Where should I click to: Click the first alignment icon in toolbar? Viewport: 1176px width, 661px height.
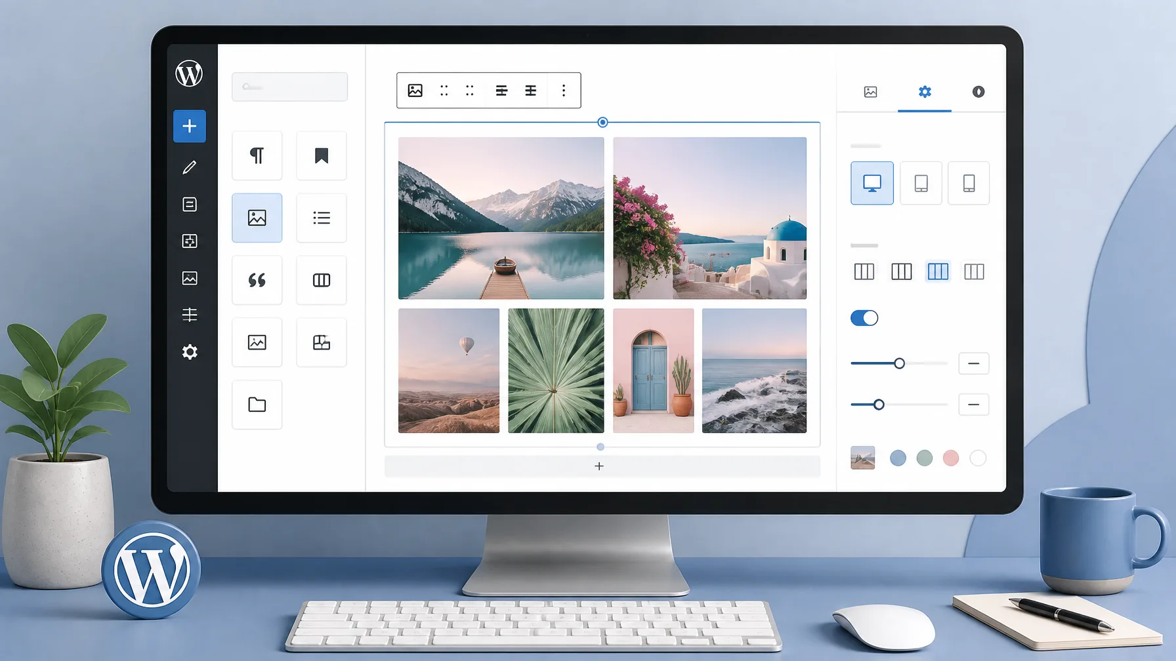501,90
